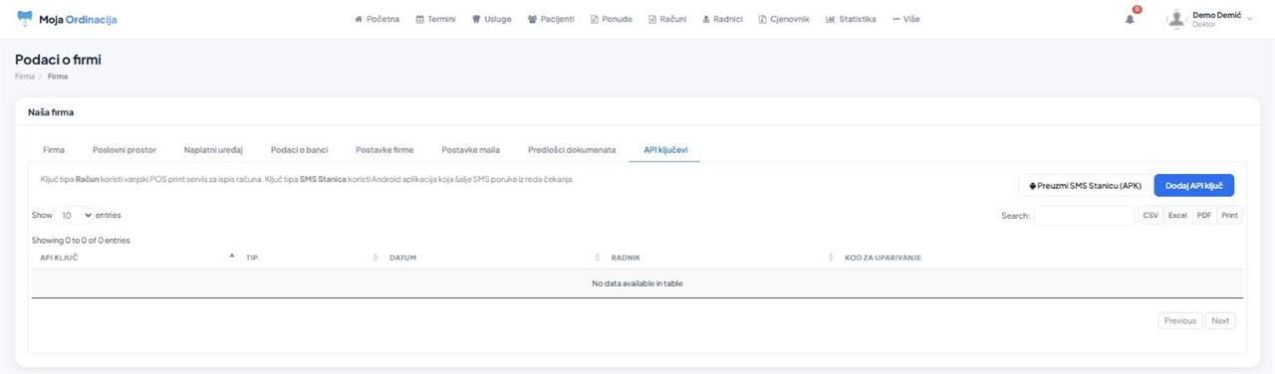1275x374 pixels.
Task: Click the Previous pagination button
Action: click(x=1180, y=321)
